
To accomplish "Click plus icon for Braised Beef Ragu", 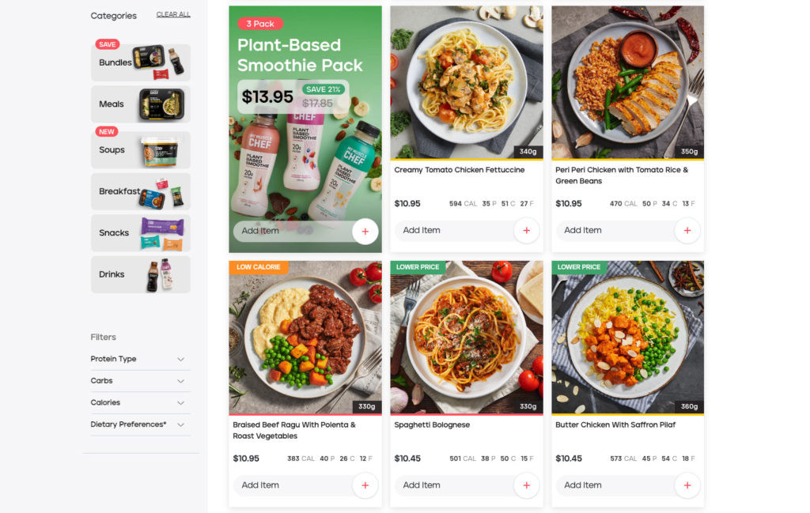I will pyautogui.click(x=365, y=485).
